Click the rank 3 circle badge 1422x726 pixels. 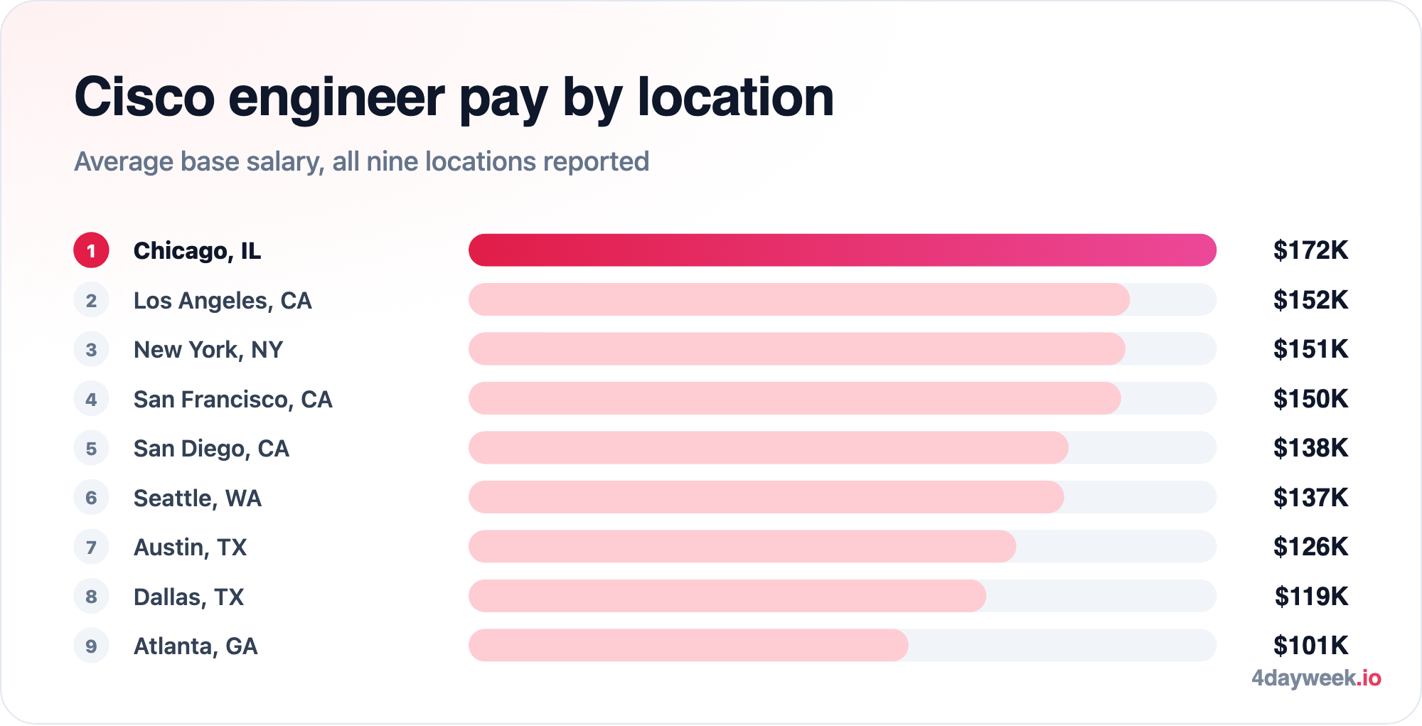91,349
